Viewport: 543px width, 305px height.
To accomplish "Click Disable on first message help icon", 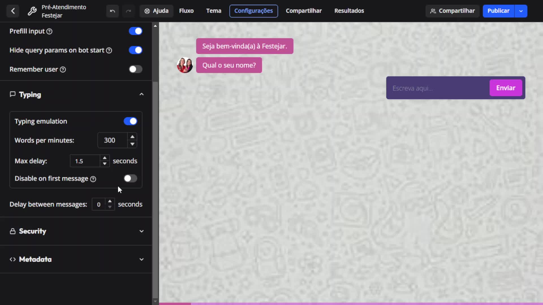I will tap(93, 179).
